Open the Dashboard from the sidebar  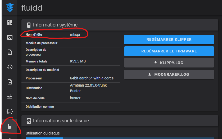(10, 23)
